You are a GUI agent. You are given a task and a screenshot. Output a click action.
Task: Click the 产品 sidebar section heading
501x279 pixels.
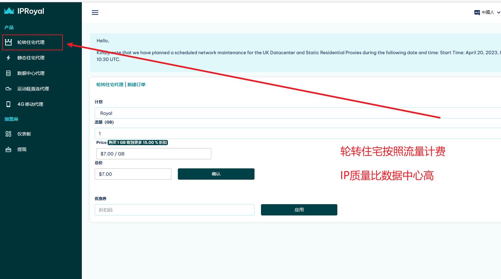point(9,27)
